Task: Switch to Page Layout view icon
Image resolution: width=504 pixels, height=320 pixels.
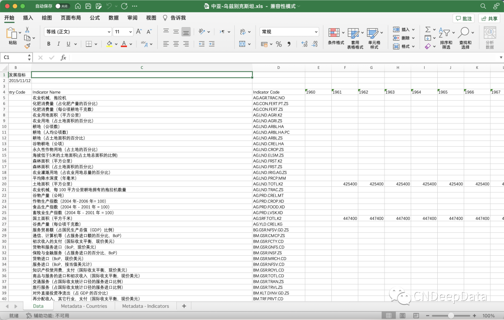Action: click(x=402, y=316)
